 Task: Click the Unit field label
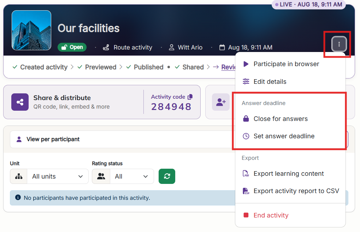point(15,163)
